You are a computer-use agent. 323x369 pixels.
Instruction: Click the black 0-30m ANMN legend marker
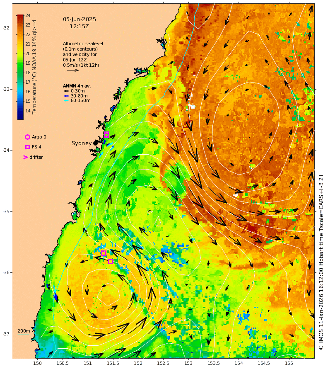point(66,91)
